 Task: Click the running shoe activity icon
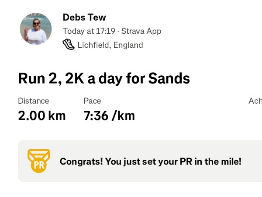coord(69,45)
